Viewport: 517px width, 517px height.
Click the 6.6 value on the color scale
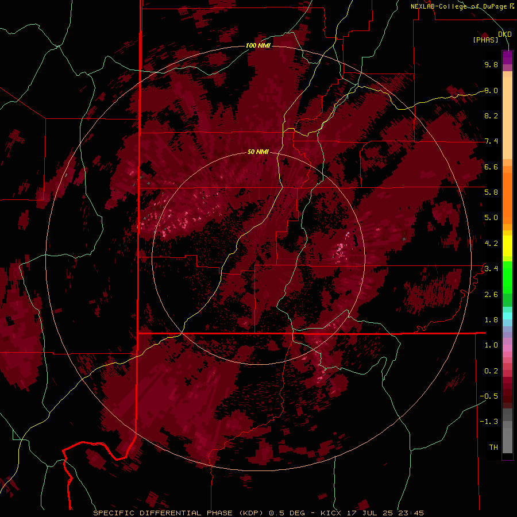click(491, 167)
